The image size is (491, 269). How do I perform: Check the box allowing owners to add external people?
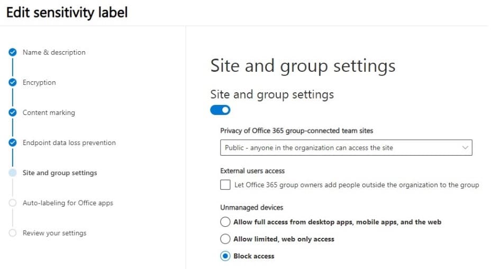tap(225, 185)
